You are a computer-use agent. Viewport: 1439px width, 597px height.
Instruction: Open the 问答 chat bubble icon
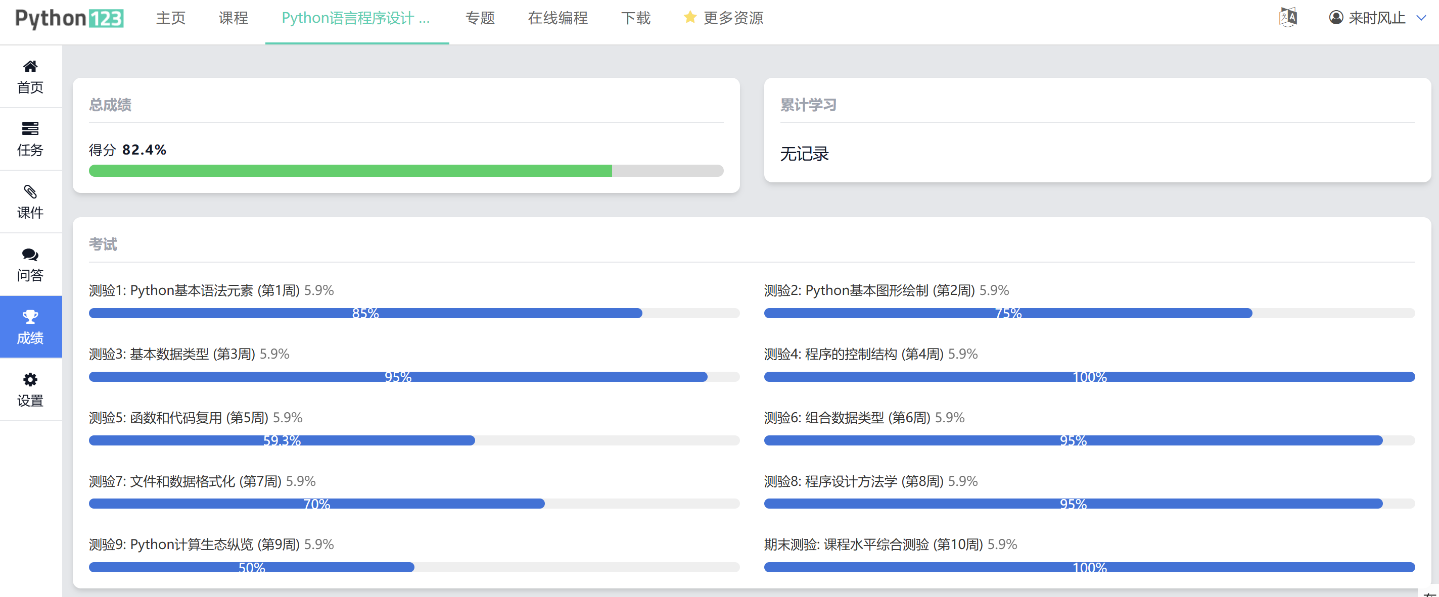[30, 255]
